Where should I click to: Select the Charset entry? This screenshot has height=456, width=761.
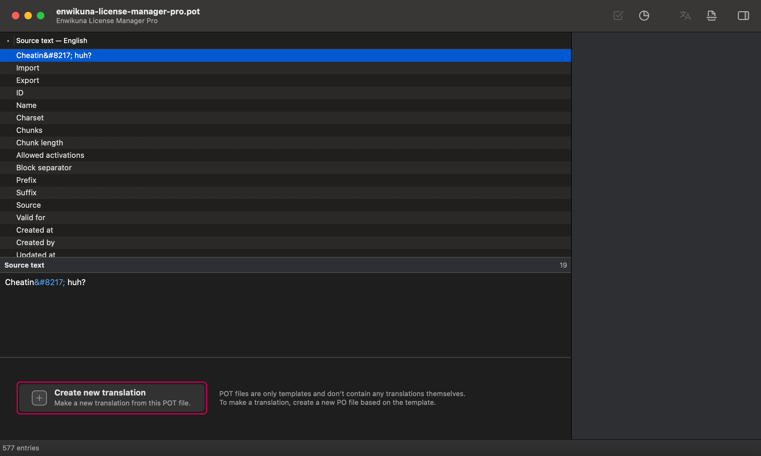(286, 118)
